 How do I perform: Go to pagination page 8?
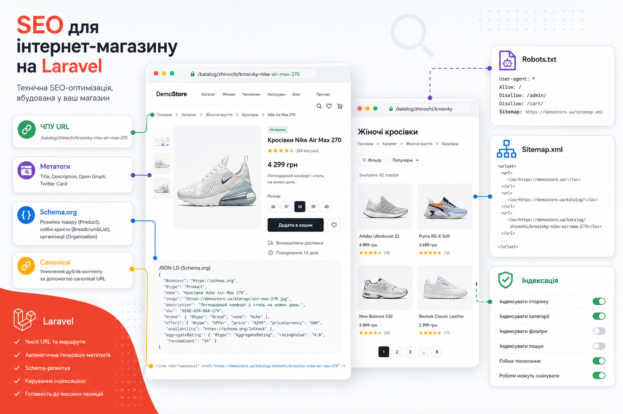(437, 352)
